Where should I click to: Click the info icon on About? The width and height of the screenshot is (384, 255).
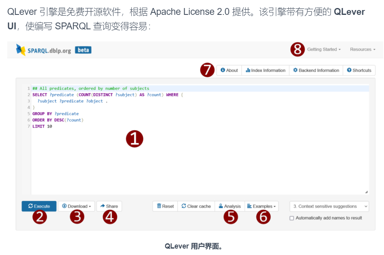(223, 70)
